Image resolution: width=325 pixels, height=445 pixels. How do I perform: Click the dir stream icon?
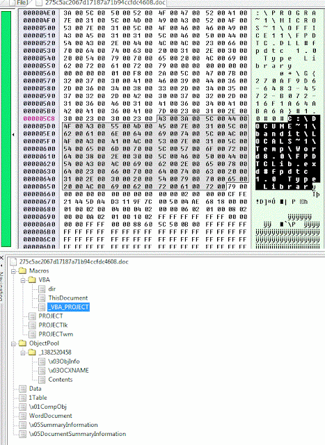42,289
